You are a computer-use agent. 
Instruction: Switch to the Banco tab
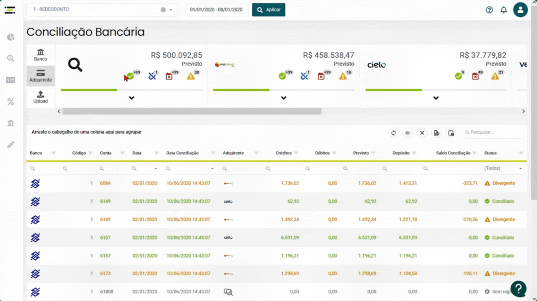40,55
